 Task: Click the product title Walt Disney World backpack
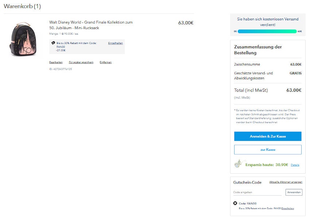click(90, 24)
